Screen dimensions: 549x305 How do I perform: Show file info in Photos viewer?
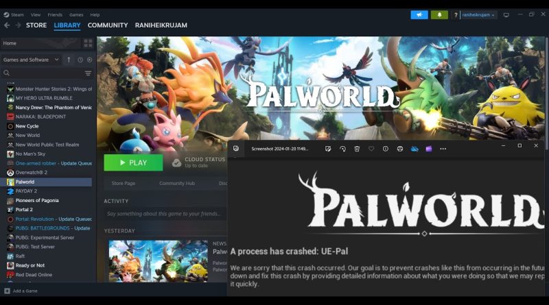(386, 149)
